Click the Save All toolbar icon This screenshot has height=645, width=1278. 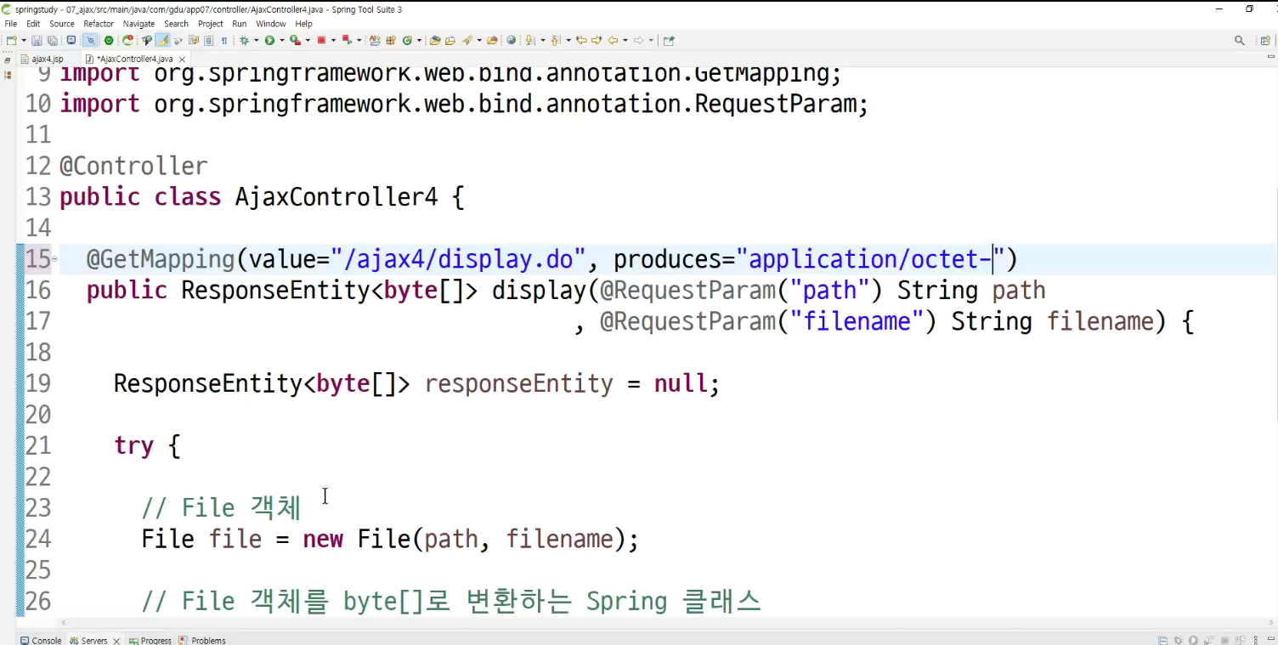pyautogui.click(x=52, y=40)
